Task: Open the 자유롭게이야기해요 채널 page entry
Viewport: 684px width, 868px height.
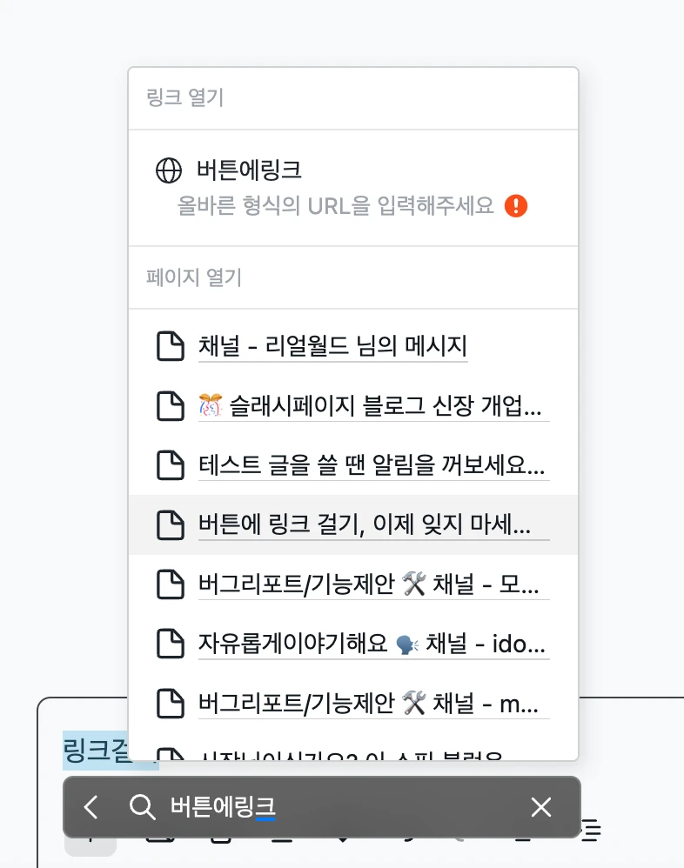Action: pyautogui.click(x=373, y=644)
